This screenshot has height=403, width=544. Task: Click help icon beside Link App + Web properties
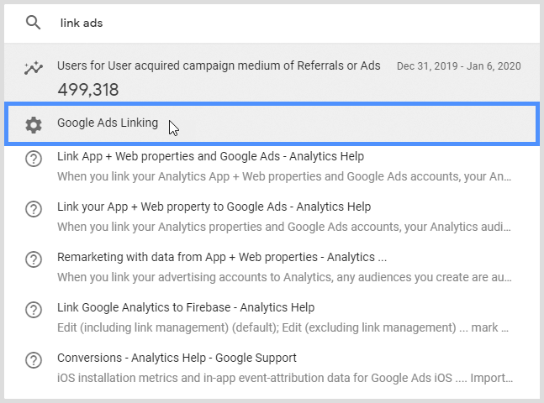coord(34,160)
